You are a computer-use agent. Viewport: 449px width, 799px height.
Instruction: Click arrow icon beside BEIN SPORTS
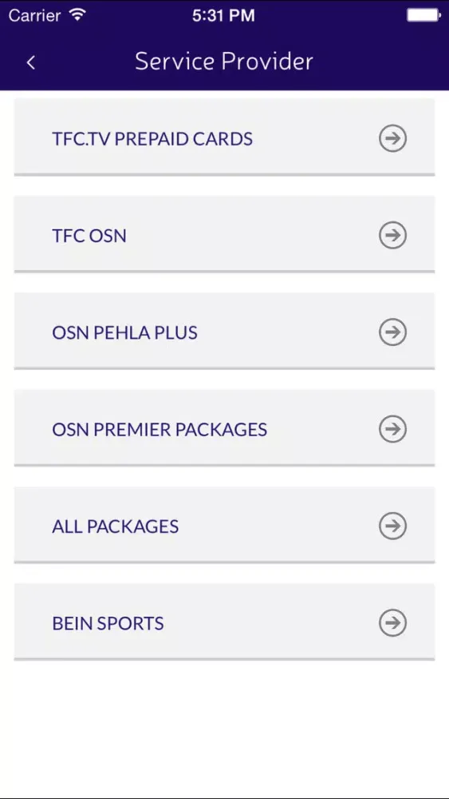pos(392,622)
